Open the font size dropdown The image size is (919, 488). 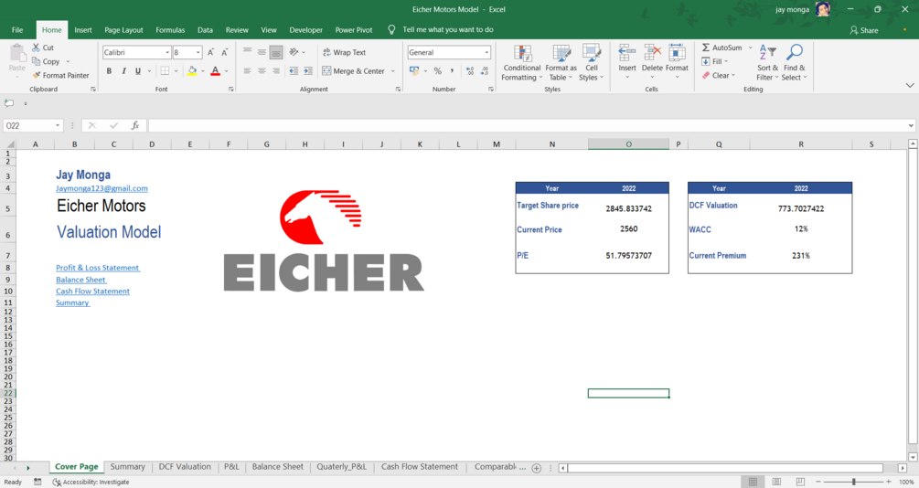click(198, 52)
